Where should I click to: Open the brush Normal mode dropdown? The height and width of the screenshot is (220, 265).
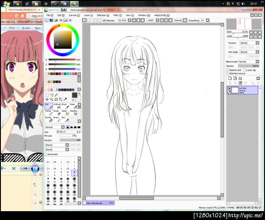coord(63,127)
